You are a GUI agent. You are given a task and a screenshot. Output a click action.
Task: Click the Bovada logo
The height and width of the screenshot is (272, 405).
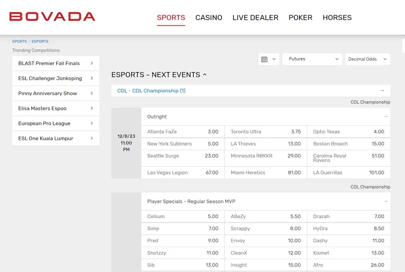[52, 16]
